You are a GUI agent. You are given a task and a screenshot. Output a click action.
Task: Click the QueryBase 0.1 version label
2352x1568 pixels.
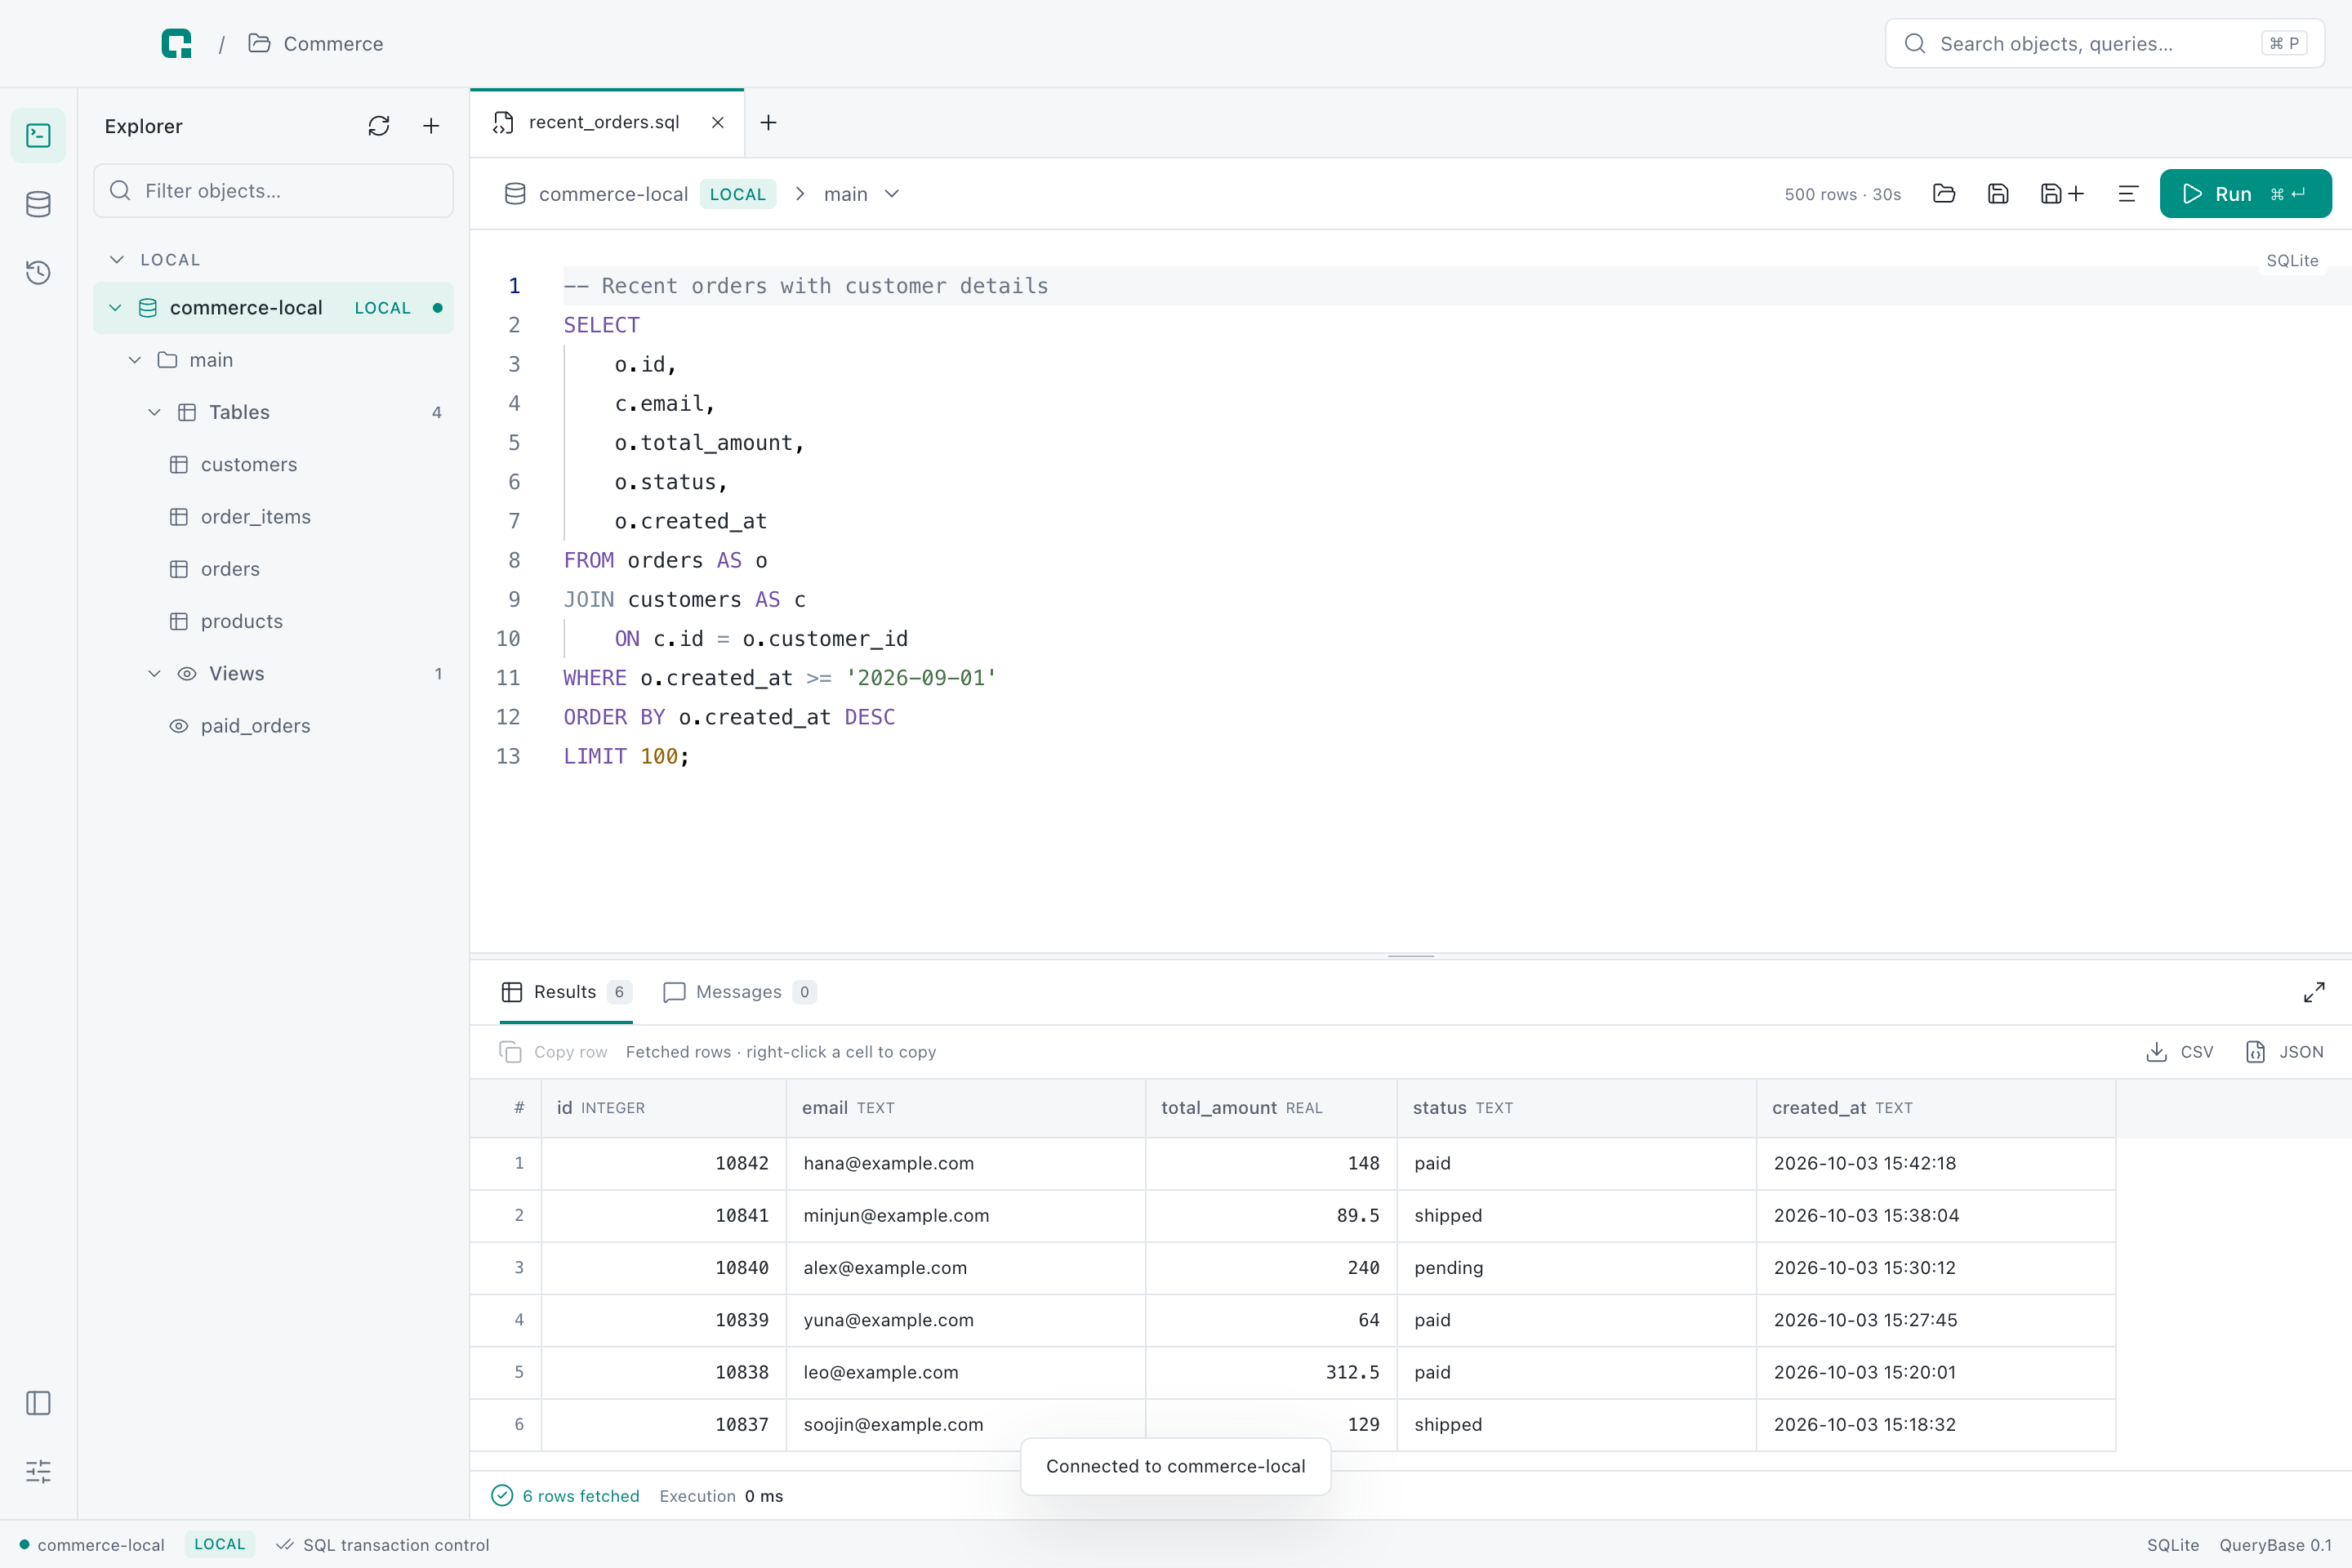tap(2275, 1545)
